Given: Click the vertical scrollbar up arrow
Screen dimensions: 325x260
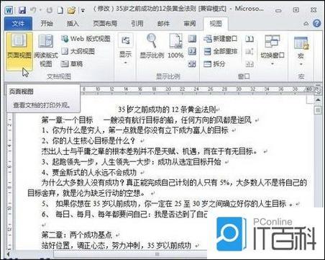Looking at the screenshot, I should click(318, 99).
